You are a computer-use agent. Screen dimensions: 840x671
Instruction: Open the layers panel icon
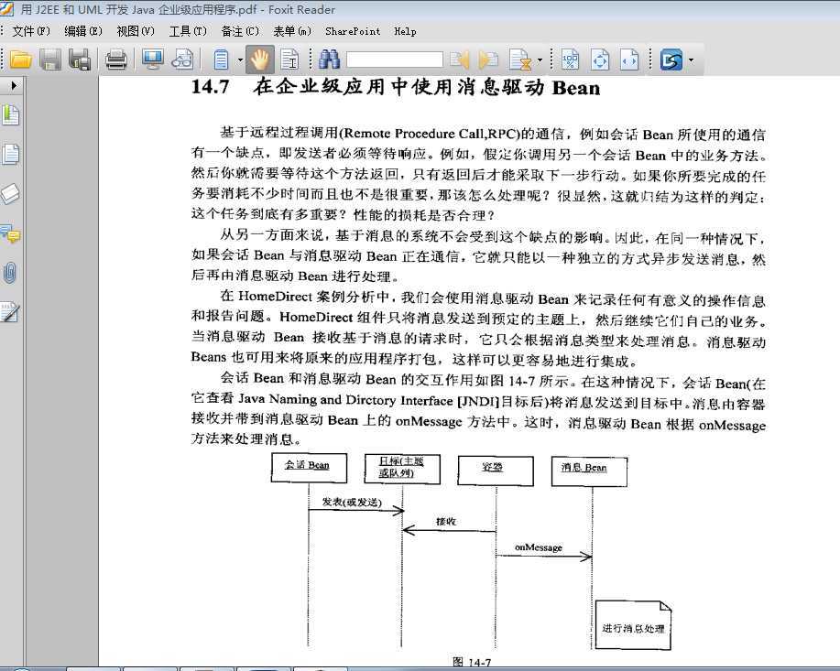pyautogui.click(x=11, y=194)
